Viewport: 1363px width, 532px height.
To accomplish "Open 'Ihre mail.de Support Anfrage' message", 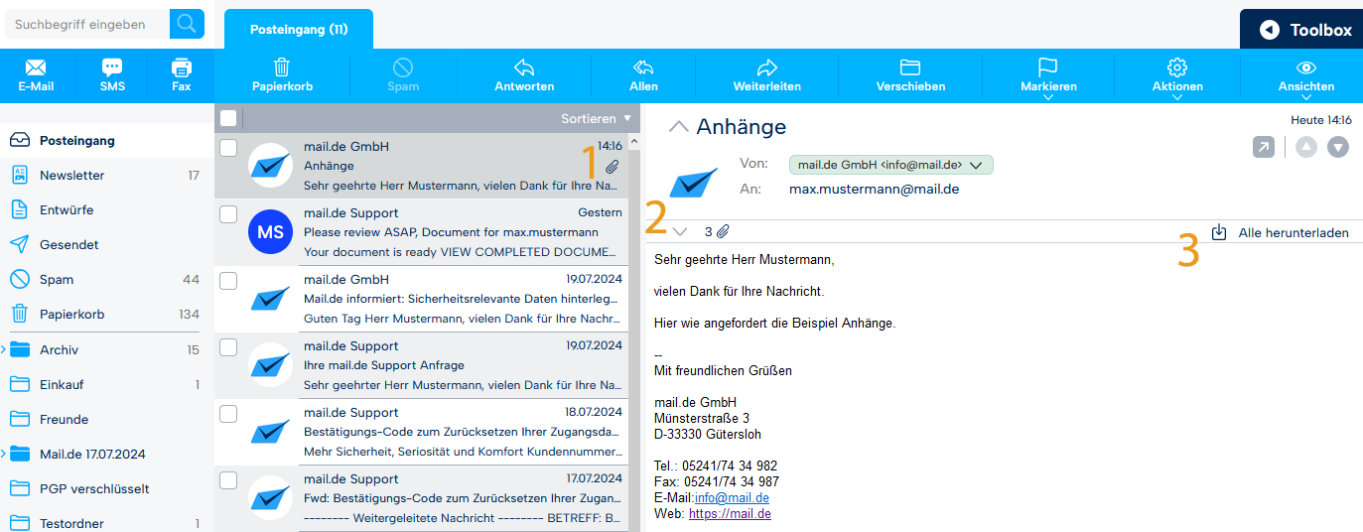I will pos(422,365).
